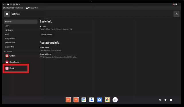Click the Wi-Fi status icon

(x=176, y=5)
